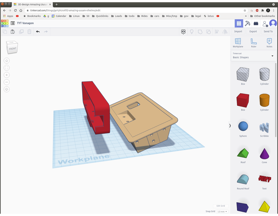The height and width of the screenshot is (216, 278).
Task: Toggle orthographic/perspective view button
Action: click(7, 89)
